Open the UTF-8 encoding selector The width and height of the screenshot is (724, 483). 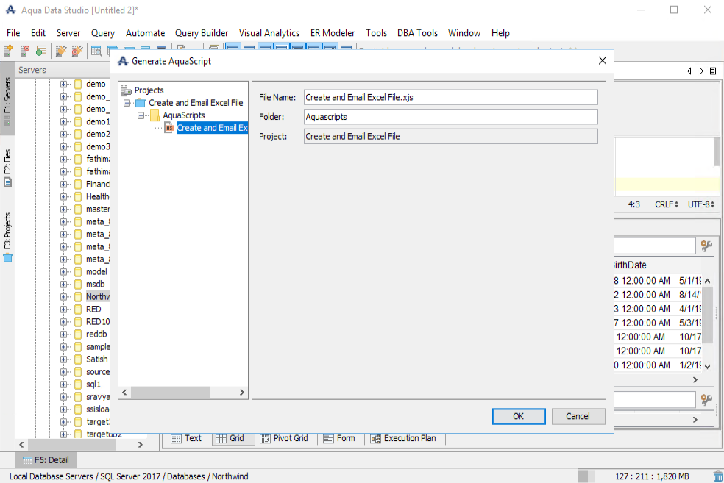click(x=701, y=204)
